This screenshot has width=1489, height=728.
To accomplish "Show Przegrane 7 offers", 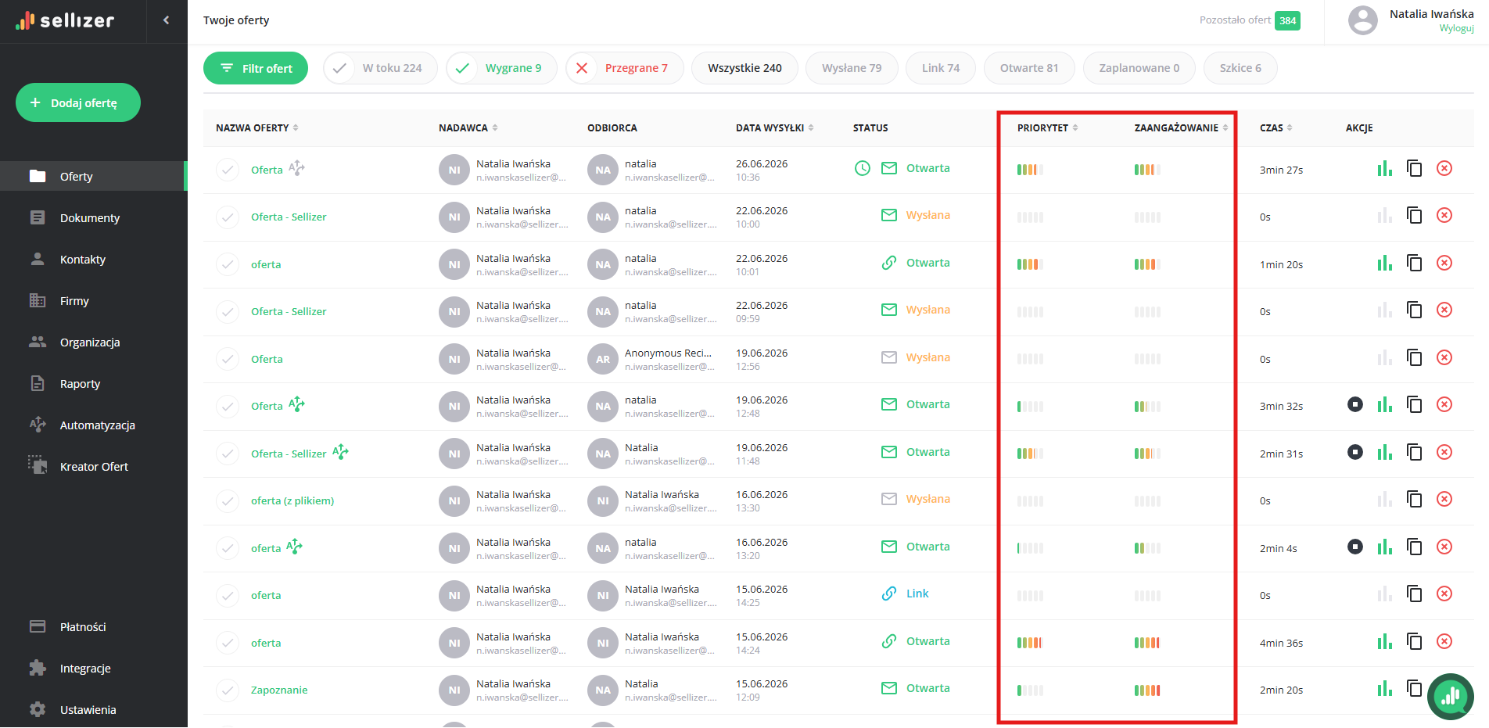I will pyautogui.click(x=624, y=68).
